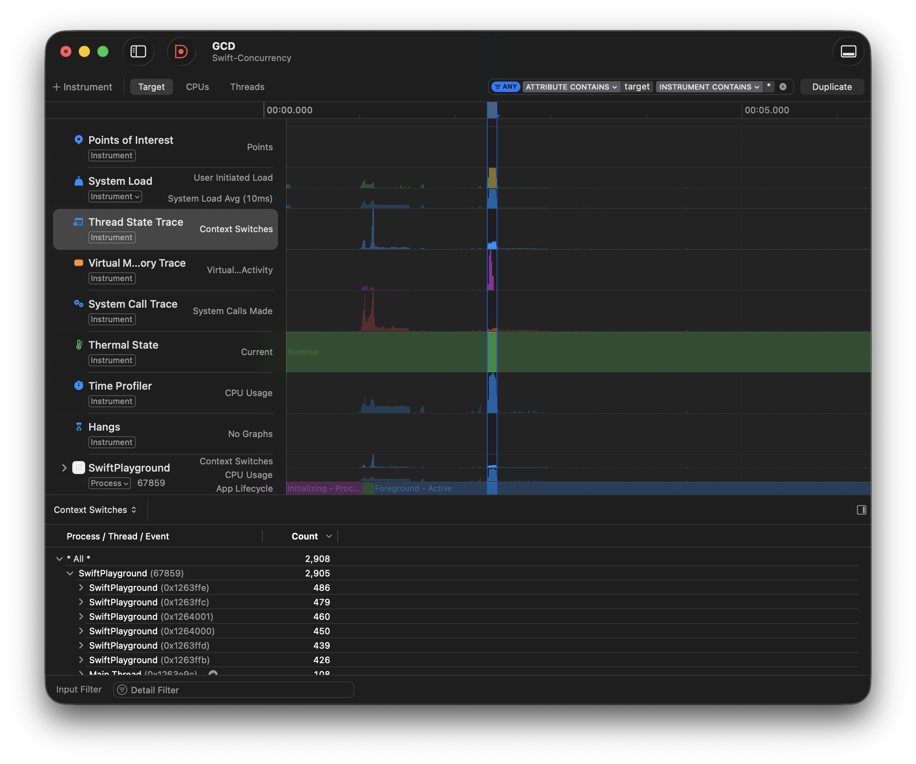
Task: Open SwiftPlayground Process dropdown tag
Action: click(x=110, y=483)
